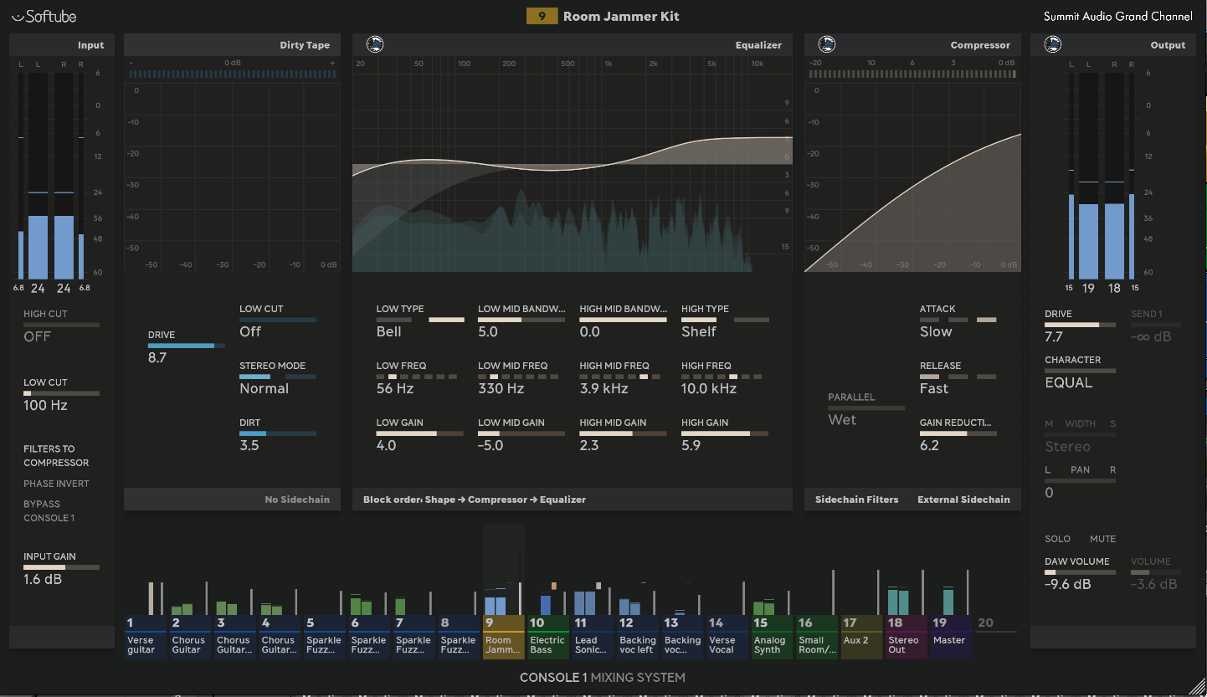Adjust the DAW Volume slider

pos(1080,572)
